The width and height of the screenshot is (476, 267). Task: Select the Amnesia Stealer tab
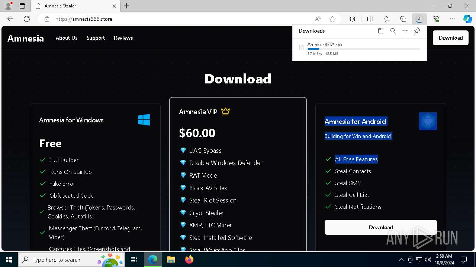click(75, 6)
